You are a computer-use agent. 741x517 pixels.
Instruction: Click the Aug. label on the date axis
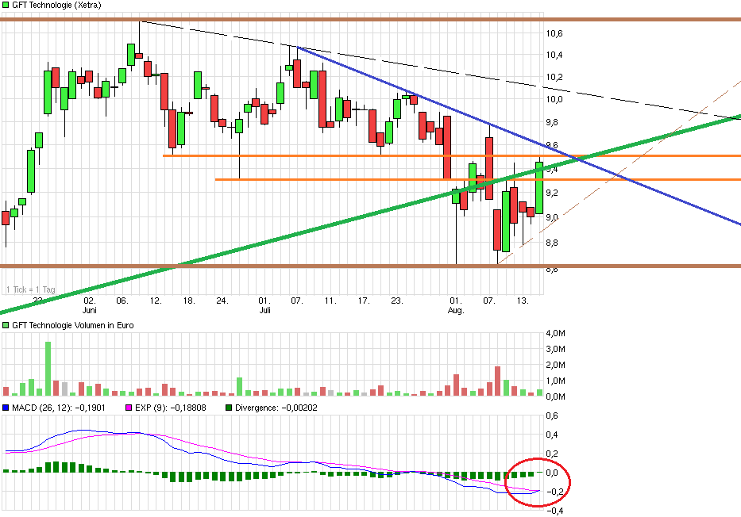click(457, 312)
